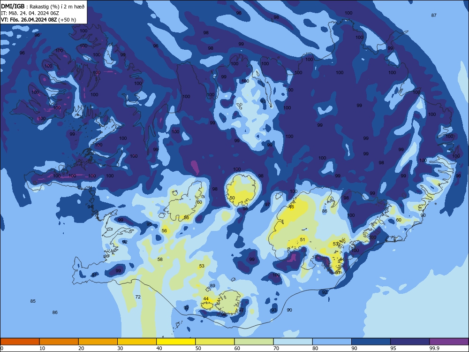Viewport: 469px width, 352px height.
Task: Click the legend tick label '10'
Action: pos(42,348)
